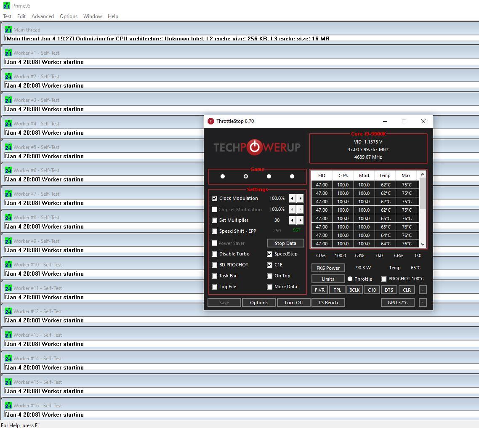Open the Options menu in Prime95
479x428 pixels.
68,16
